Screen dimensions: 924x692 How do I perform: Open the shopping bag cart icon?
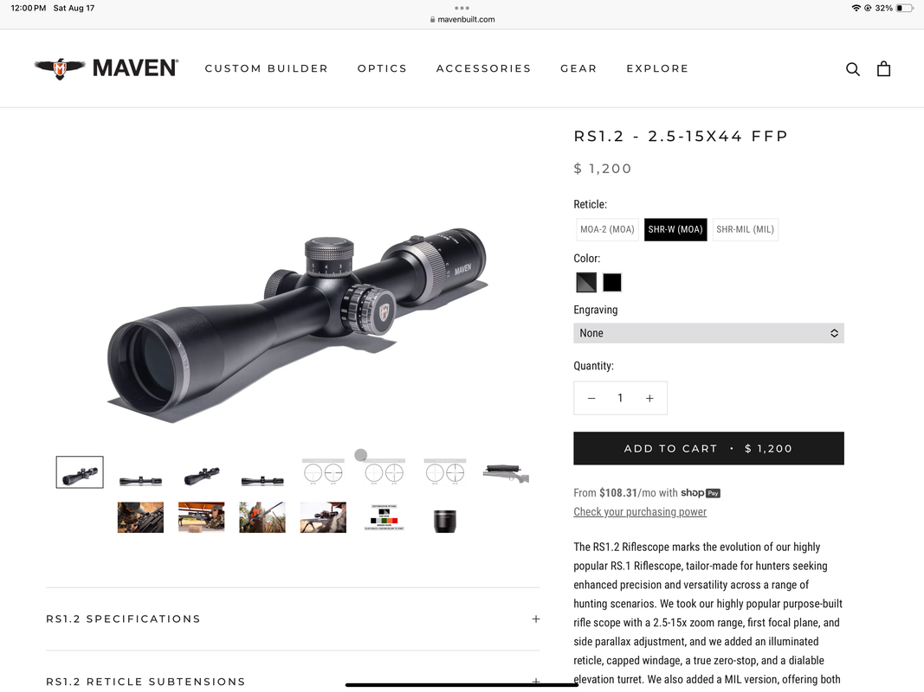tap(883, 69)
